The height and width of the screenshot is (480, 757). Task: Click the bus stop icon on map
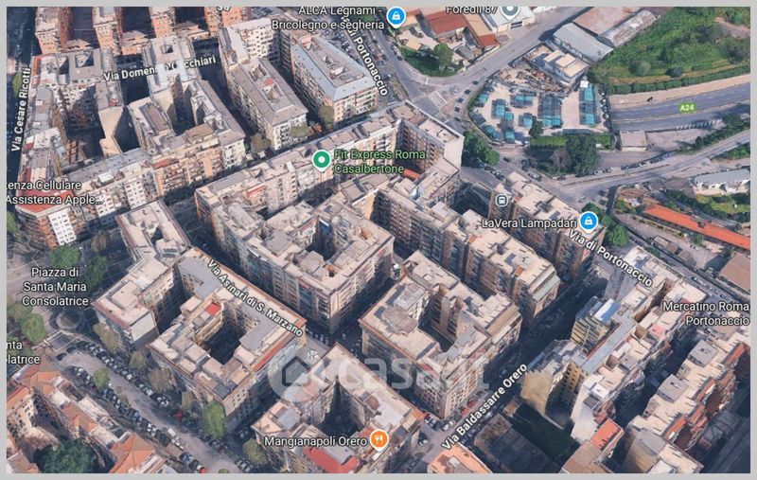pos(501,201)
